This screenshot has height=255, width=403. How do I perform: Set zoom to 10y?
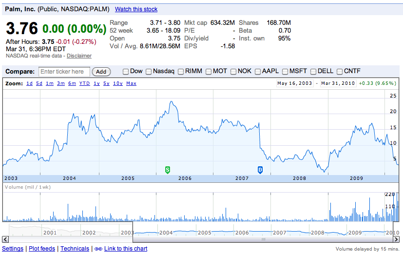pyautogui.click(x=118, y=83)
